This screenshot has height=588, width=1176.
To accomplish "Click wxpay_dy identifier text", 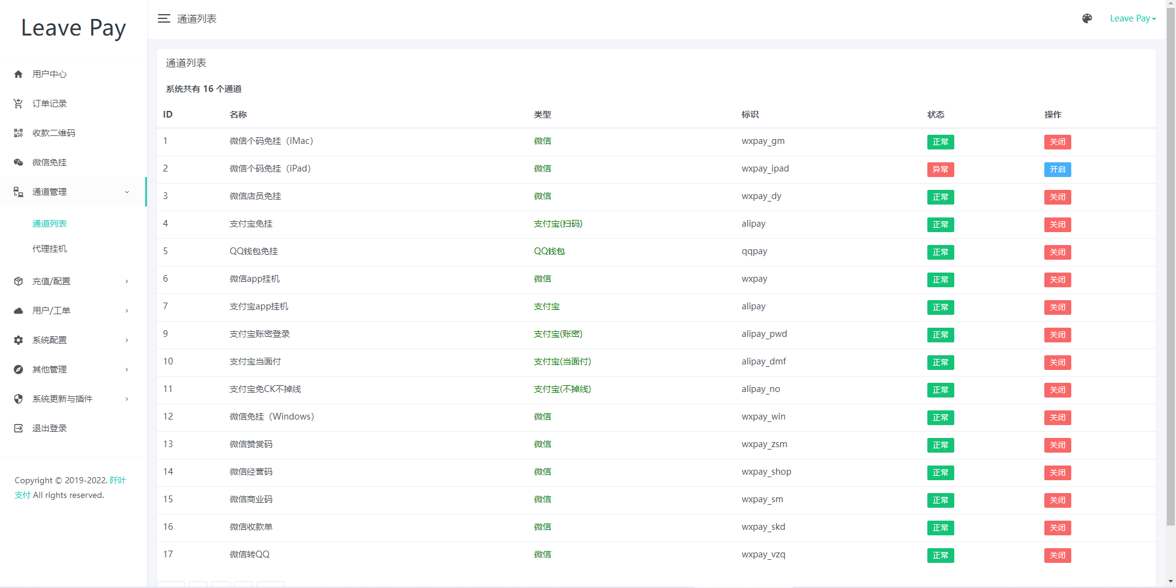I will (x=761, y=196).
